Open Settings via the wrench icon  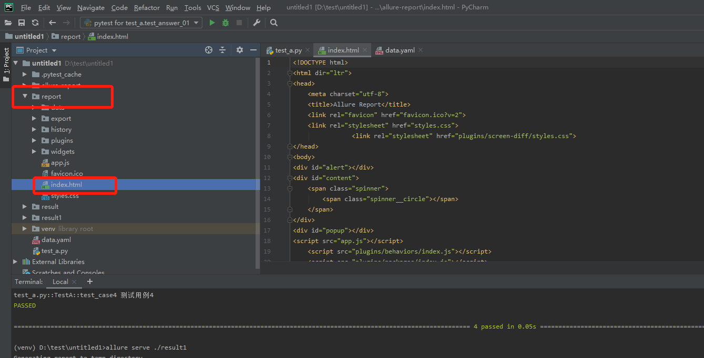coord(257,23)
